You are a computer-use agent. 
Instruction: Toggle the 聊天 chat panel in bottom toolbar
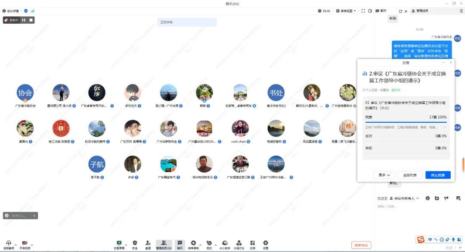(x=180, y=245)
